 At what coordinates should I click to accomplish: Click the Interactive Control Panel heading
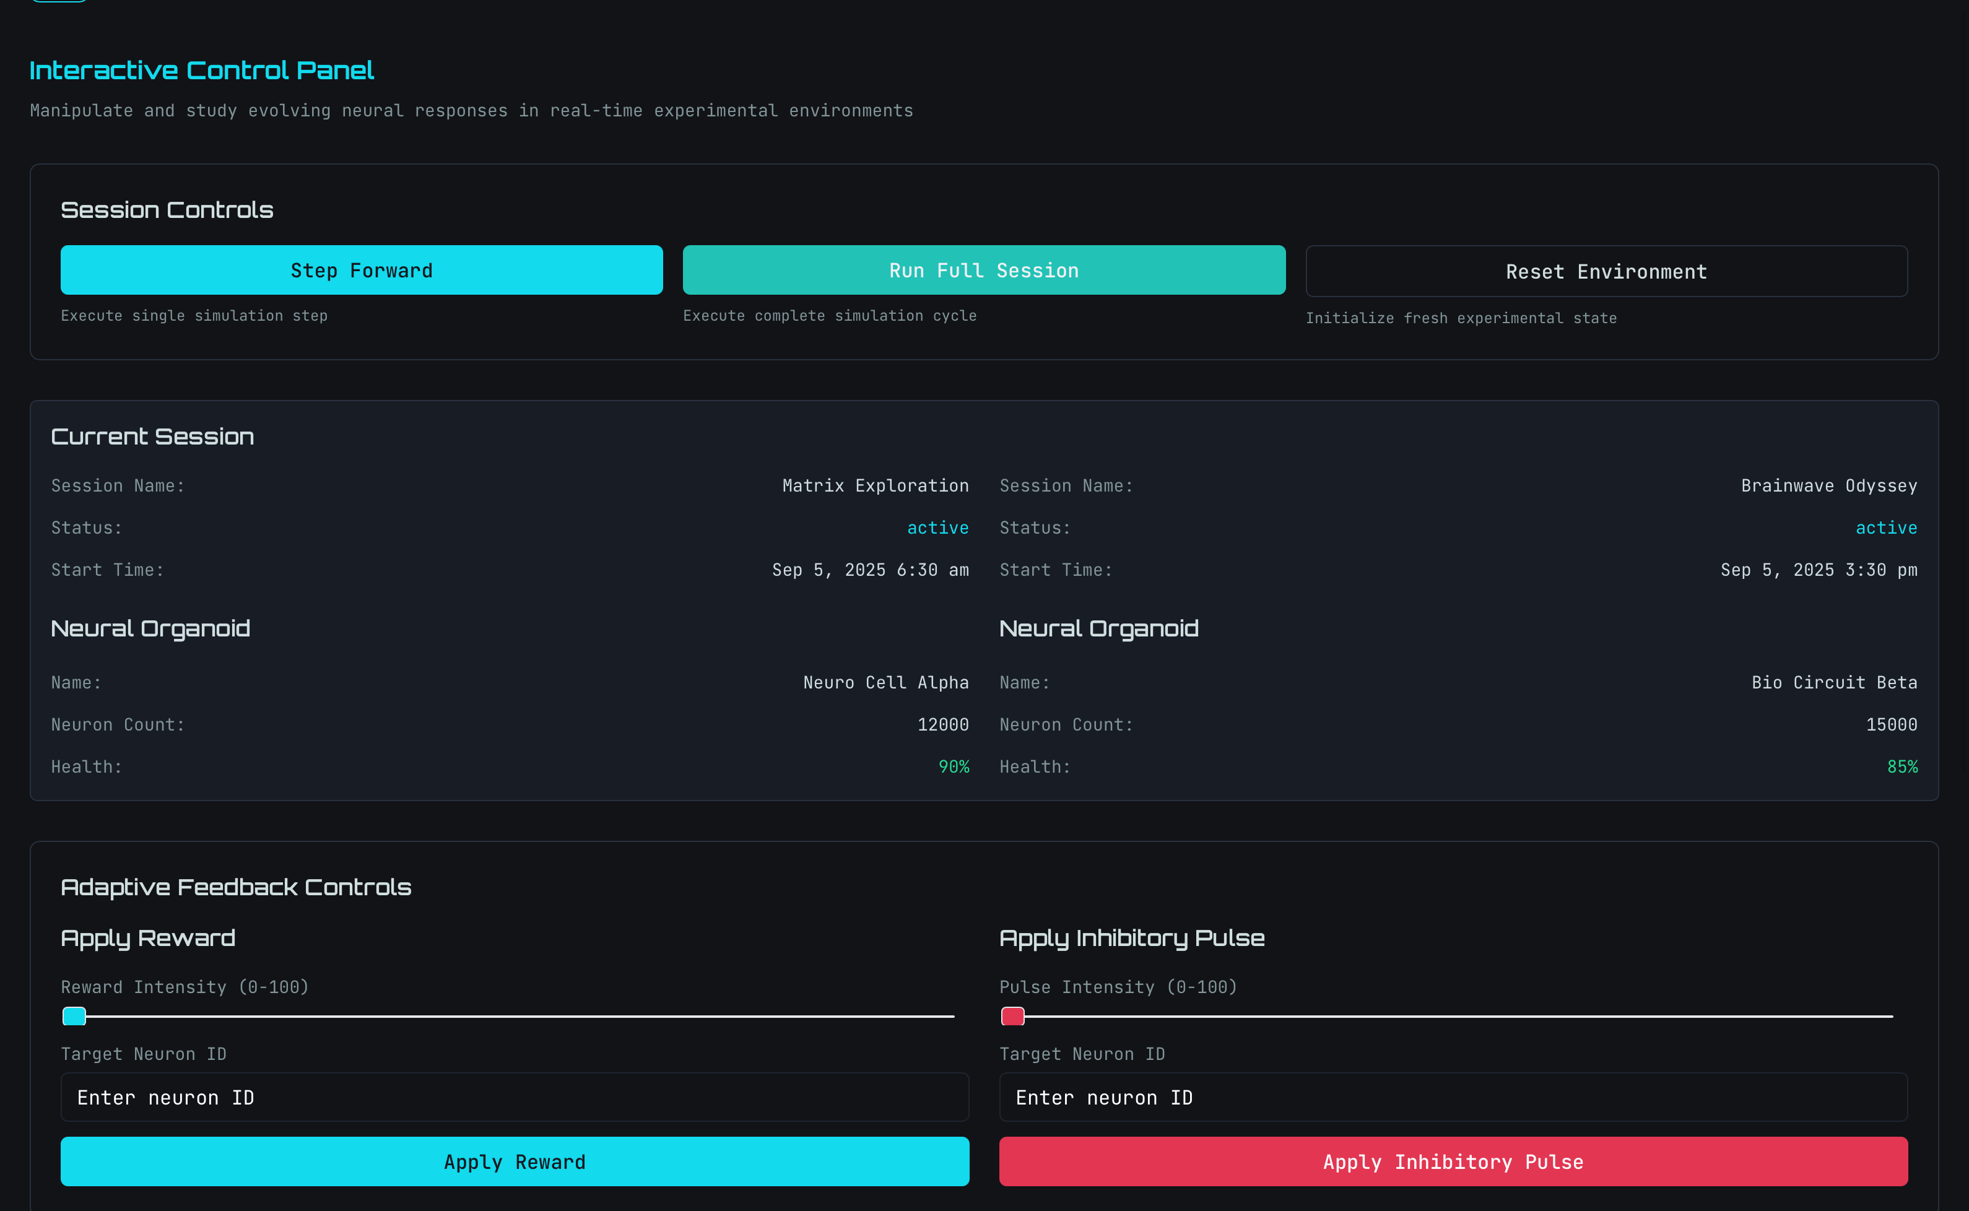coord(202,71)
